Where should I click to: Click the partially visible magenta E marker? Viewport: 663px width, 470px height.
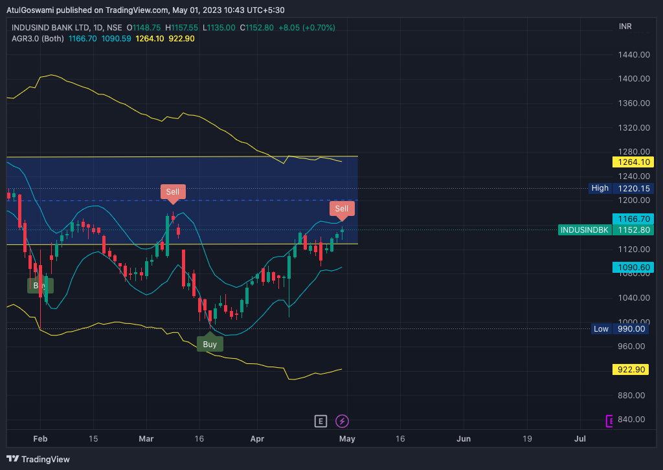pyautogui.click(x=609, y=421)
